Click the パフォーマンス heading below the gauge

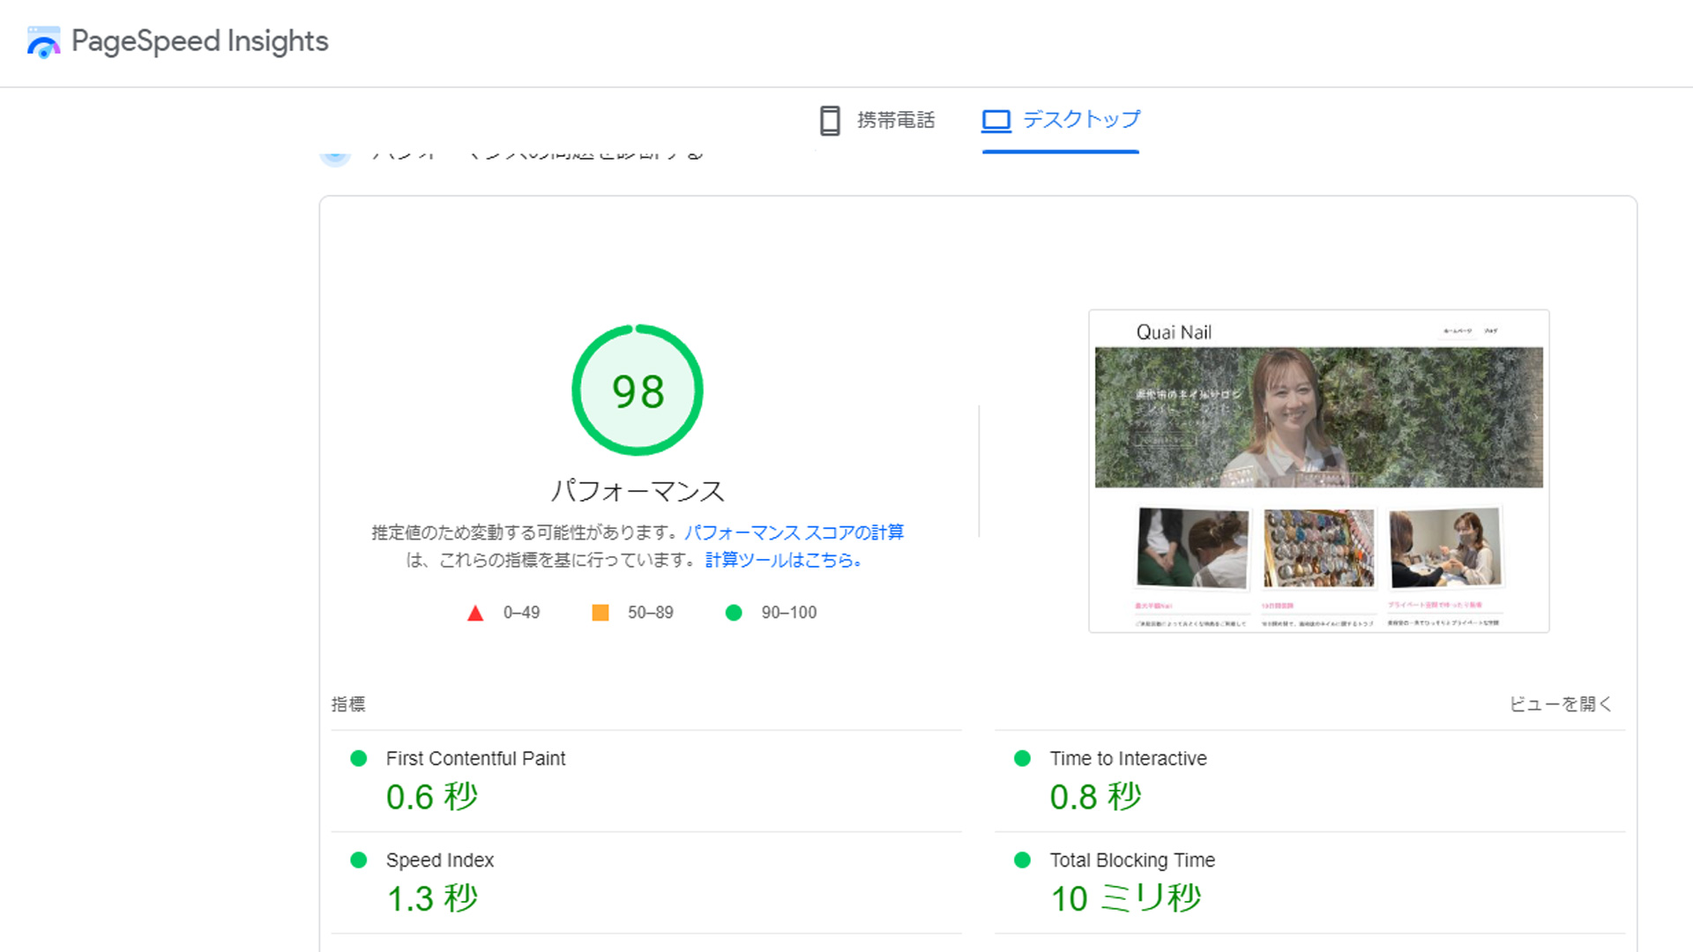click(638, 492)
